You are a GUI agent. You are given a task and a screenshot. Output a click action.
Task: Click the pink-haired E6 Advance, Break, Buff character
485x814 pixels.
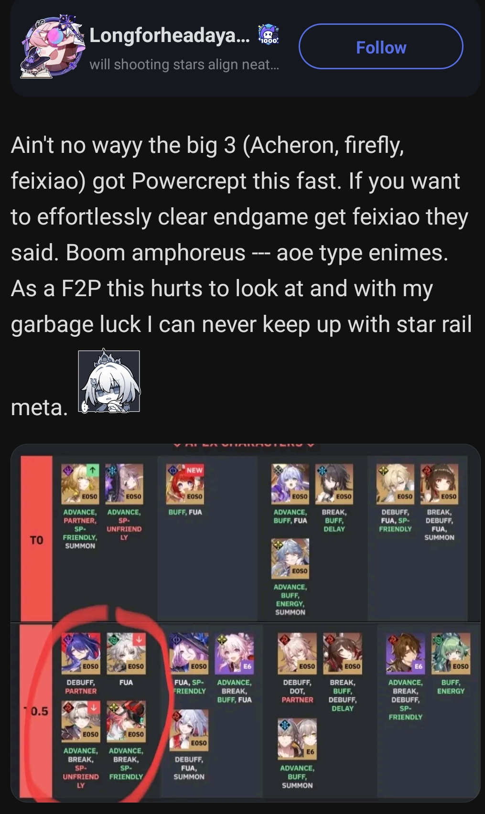pyautogui.click(x=234, y=653)
